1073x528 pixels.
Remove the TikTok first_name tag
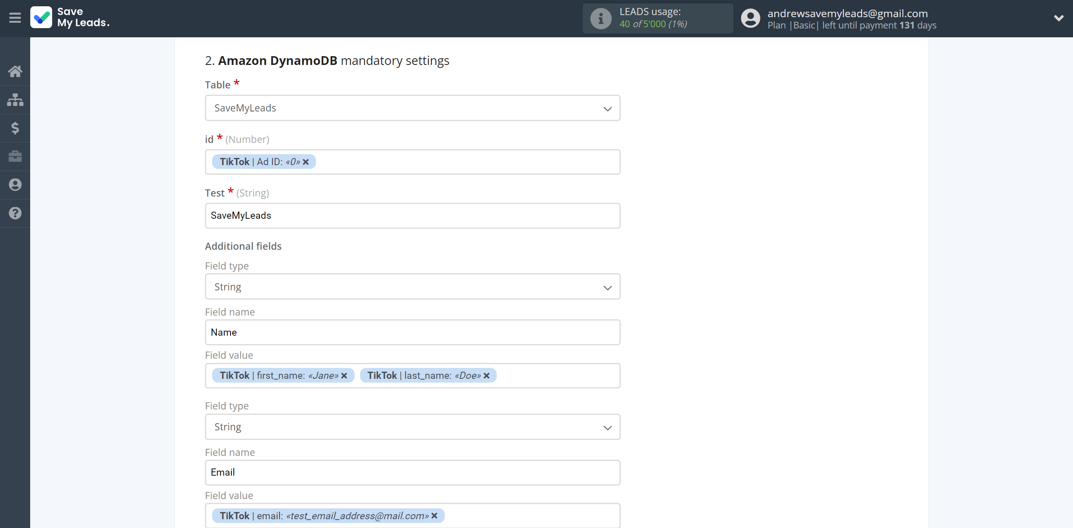[x=344, y=376]
